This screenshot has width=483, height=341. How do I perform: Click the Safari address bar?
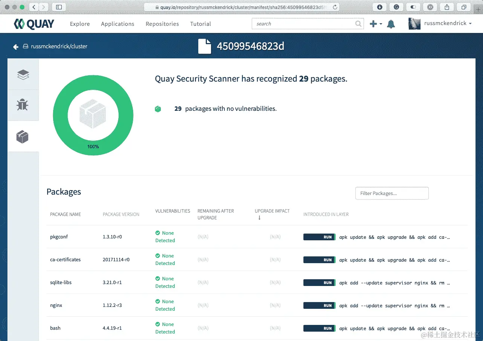coord(242,7)
